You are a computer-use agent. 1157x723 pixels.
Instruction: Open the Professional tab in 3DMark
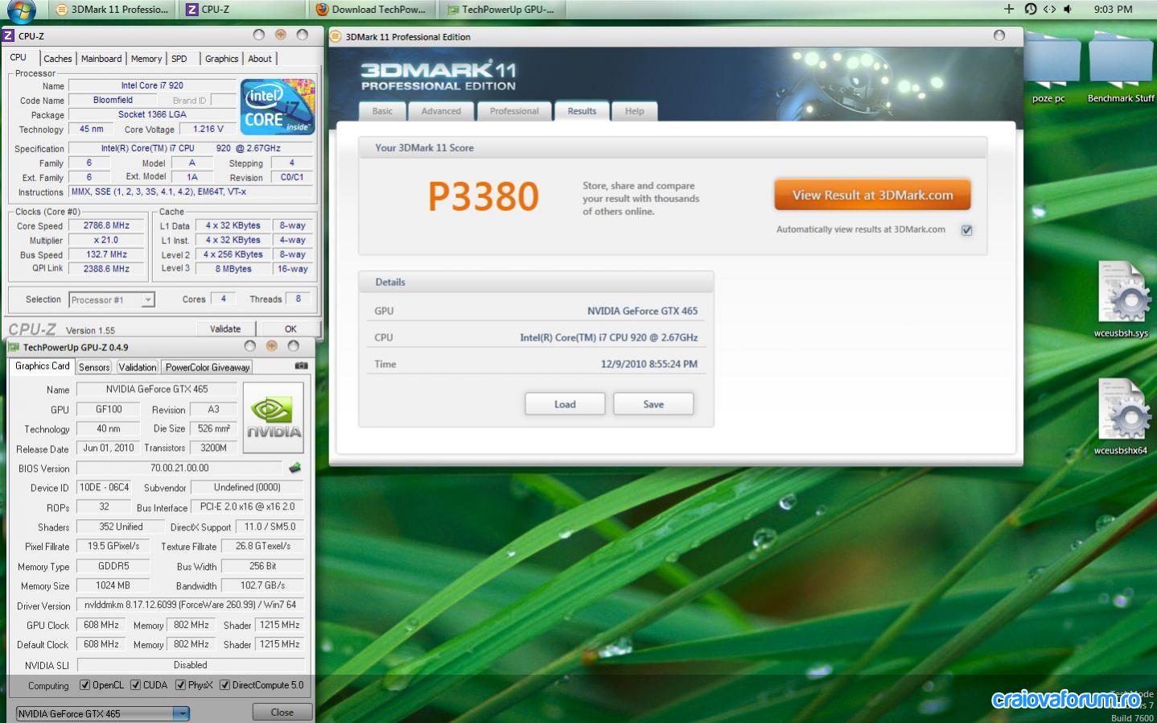coord(514,111)
